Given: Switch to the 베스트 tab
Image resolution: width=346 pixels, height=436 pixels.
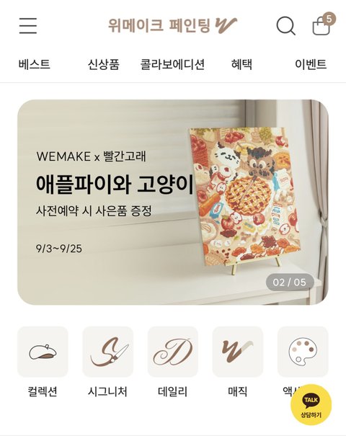Looking at the screenshot, I should (35, 64).
